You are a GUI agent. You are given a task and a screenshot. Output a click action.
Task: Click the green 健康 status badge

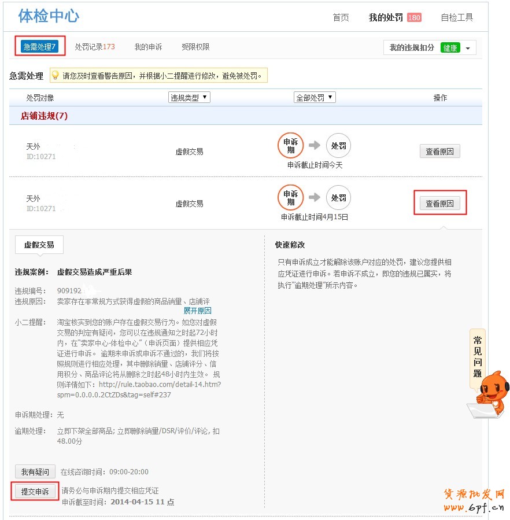pyautogui.click(x=450, y=48)
